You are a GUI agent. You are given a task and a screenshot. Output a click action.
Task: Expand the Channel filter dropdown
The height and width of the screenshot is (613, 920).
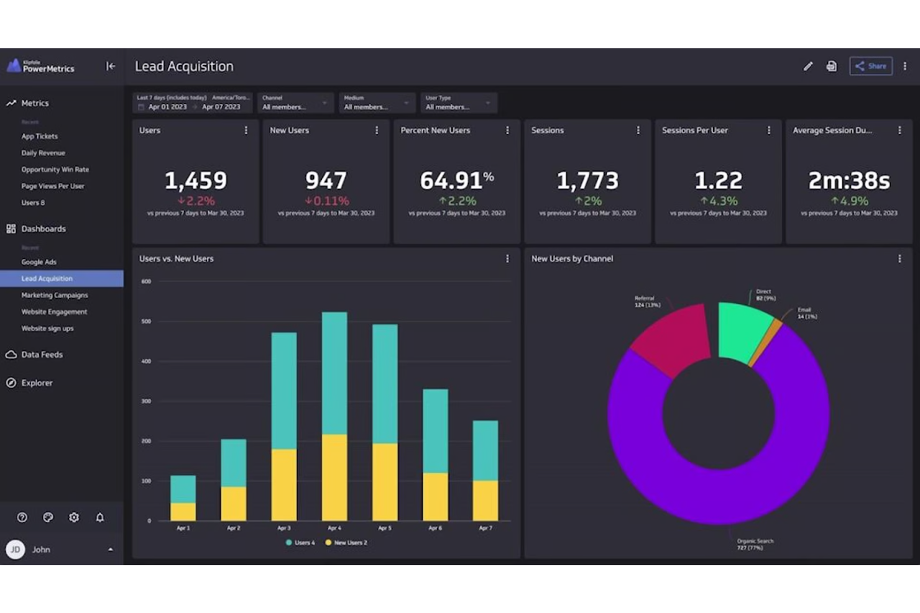click(295, 102)
